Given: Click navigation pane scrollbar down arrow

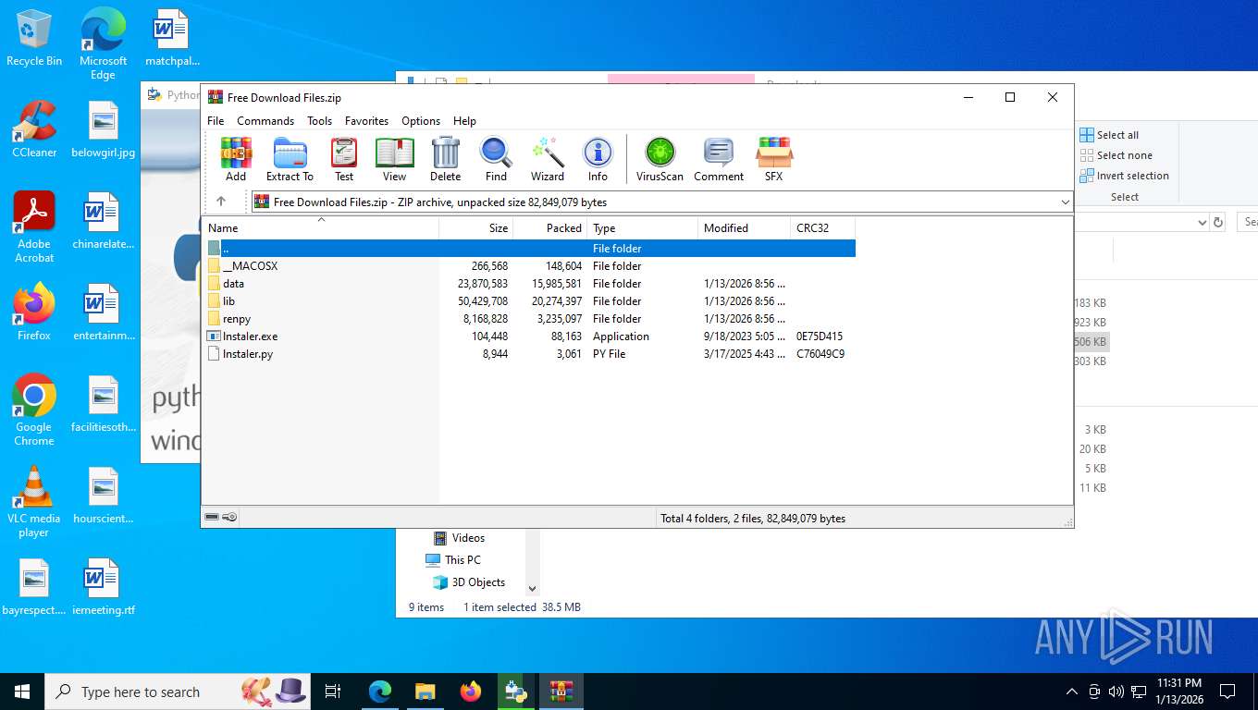Looking at the screenshot, I should click(532, 588).
